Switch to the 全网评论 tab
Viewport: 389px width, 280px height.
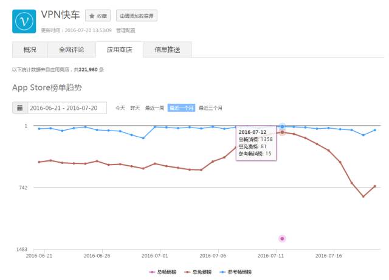(72, 50)
